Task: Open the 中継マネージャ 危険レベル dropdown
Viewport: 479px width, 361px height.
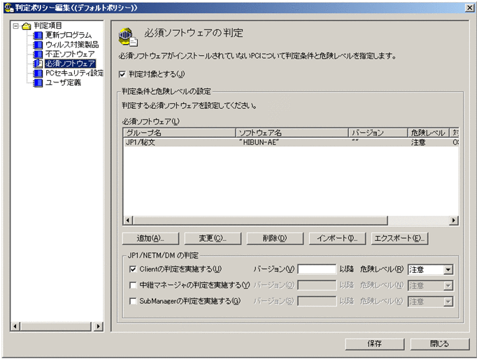Action: (x=448, y=286)
